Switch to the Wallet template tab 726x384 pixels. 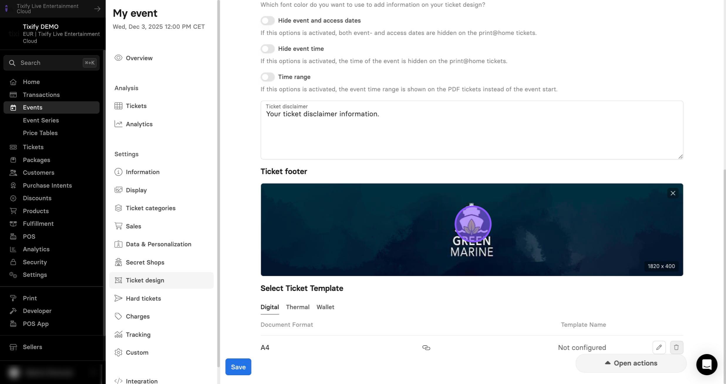click(325, 307)
